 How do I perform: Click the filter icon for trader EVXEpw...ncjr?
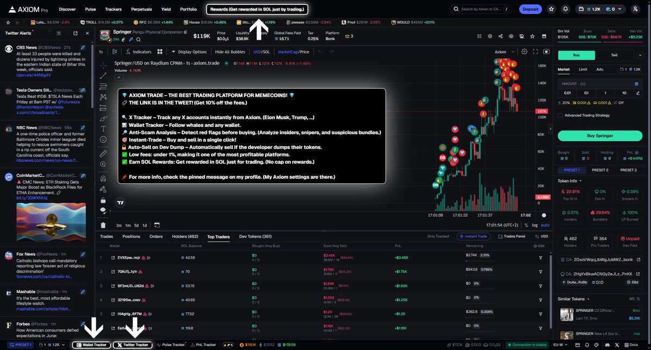point(540,257)
